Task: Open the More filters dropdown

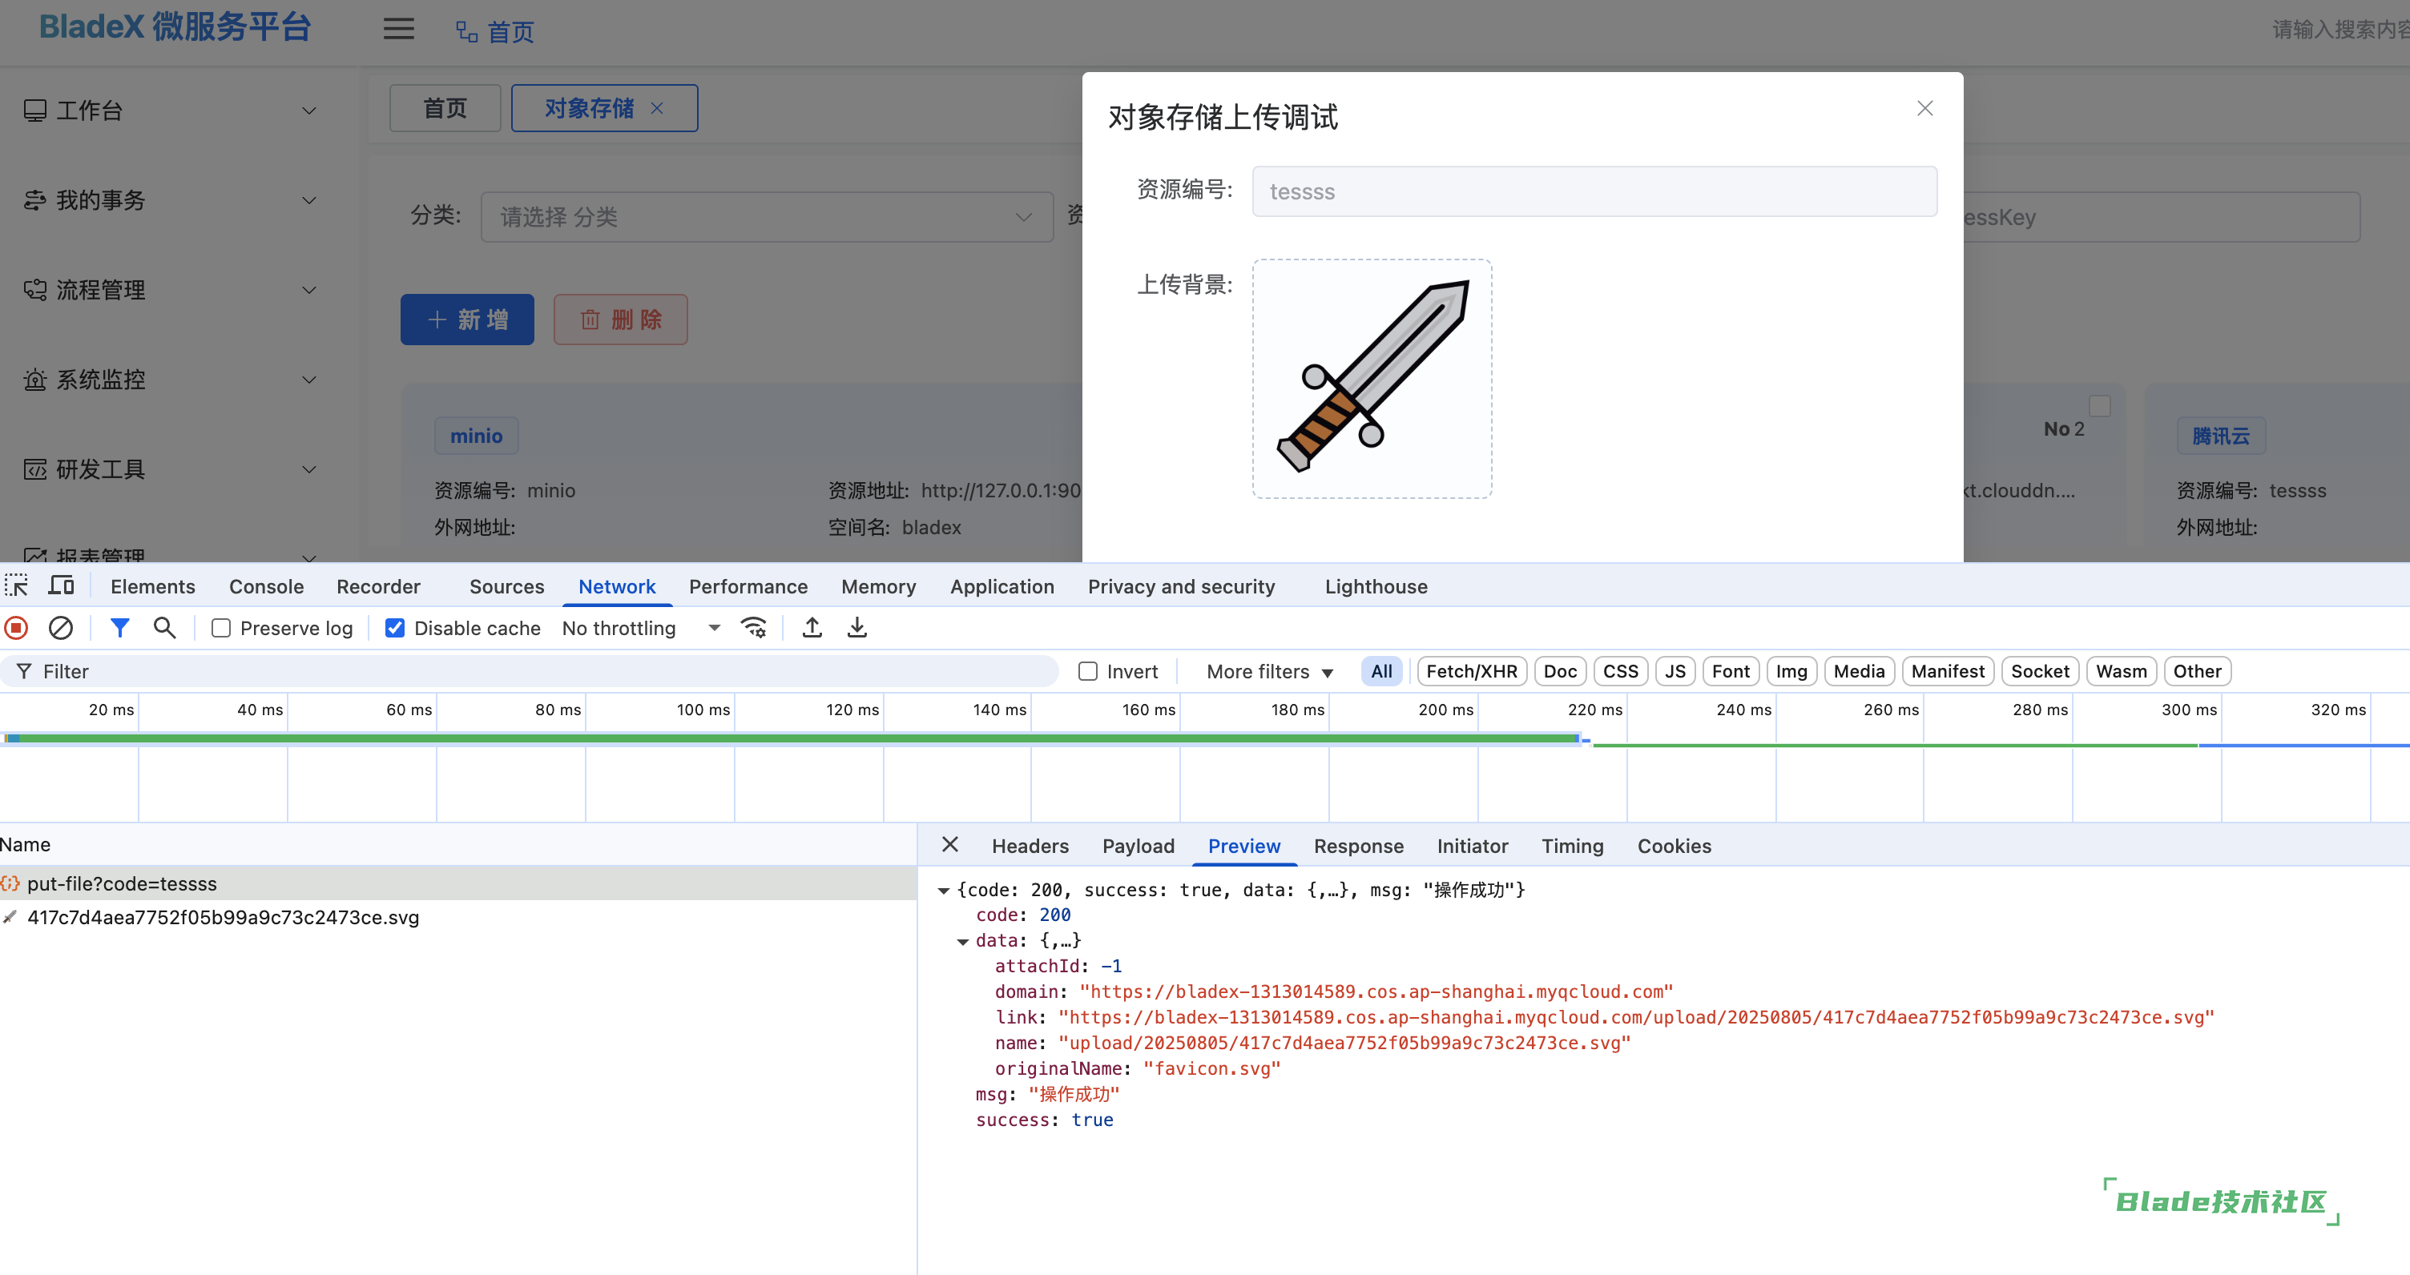Action: click(1268, 672)
